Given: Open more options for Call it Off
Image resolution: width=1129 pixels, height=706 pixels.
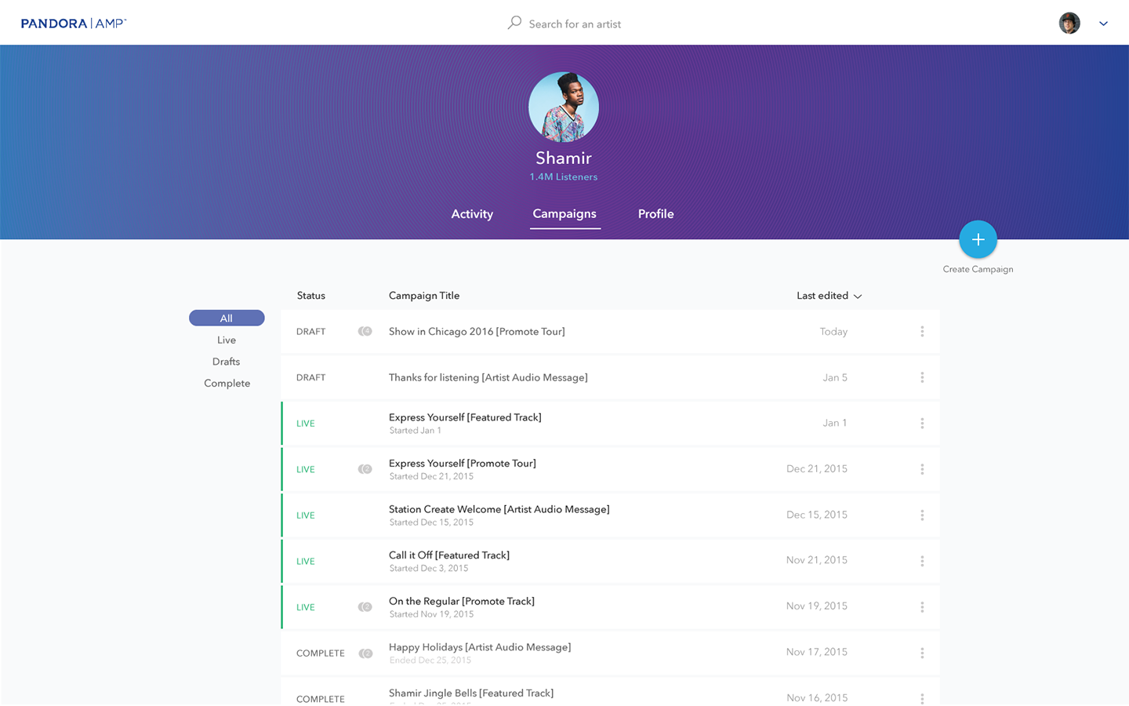Looking at the screenshot, I should [x=922, y=561].
